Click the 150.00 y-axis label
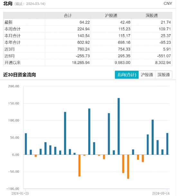This screenshot has width=177, height=196. point(14,103)
